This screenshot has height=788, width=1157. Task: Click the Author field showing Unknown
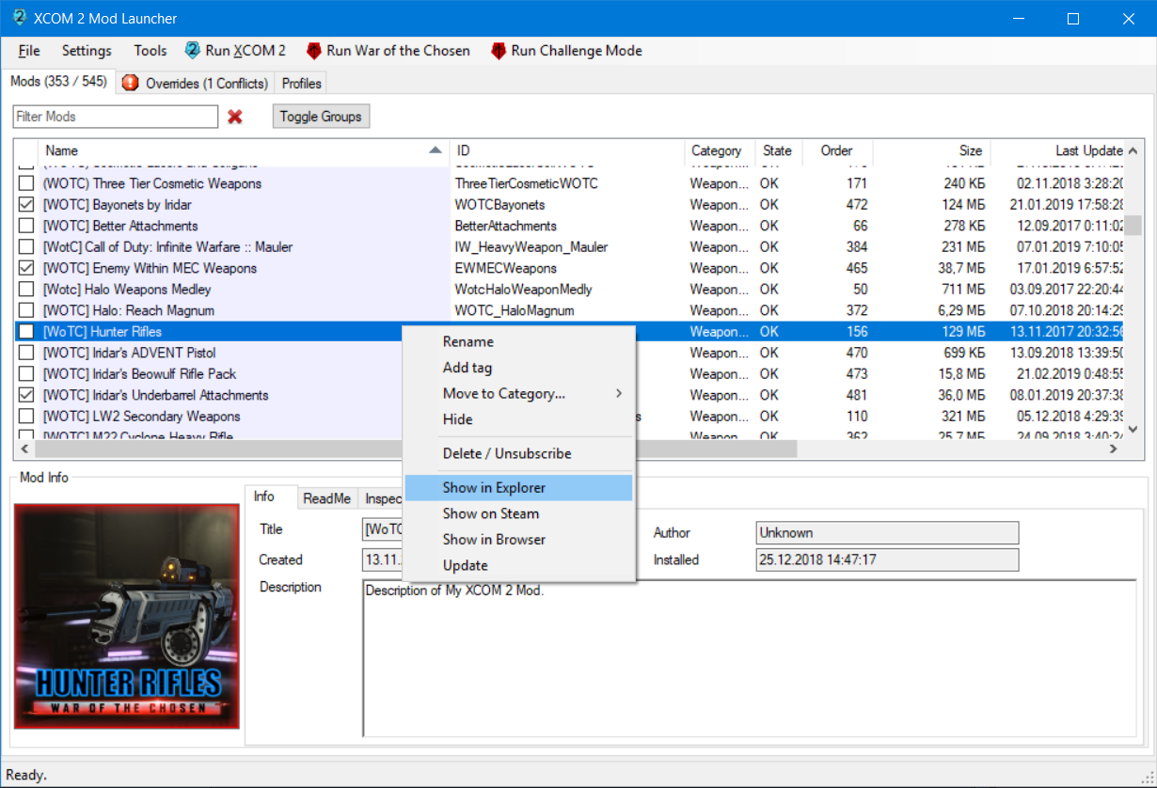click(x=887, y=533)
